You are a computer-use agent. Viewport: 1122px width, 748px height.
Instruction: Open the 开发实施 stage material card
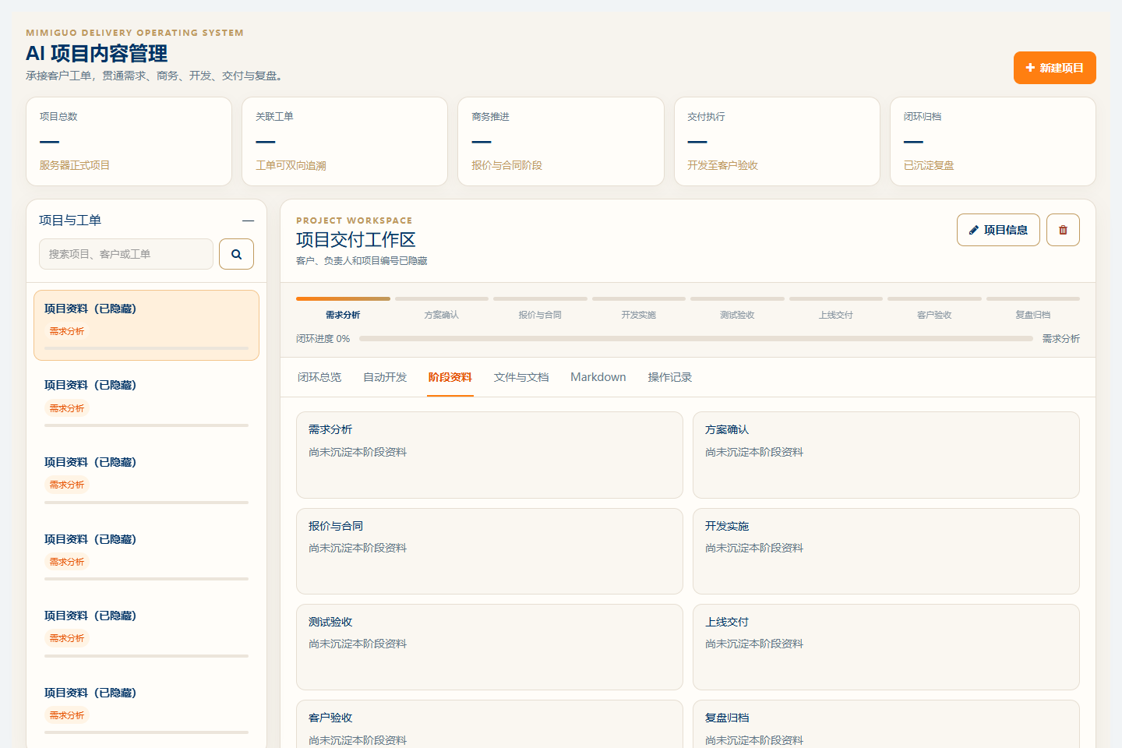pyautogui.click(x=886, y=551)
